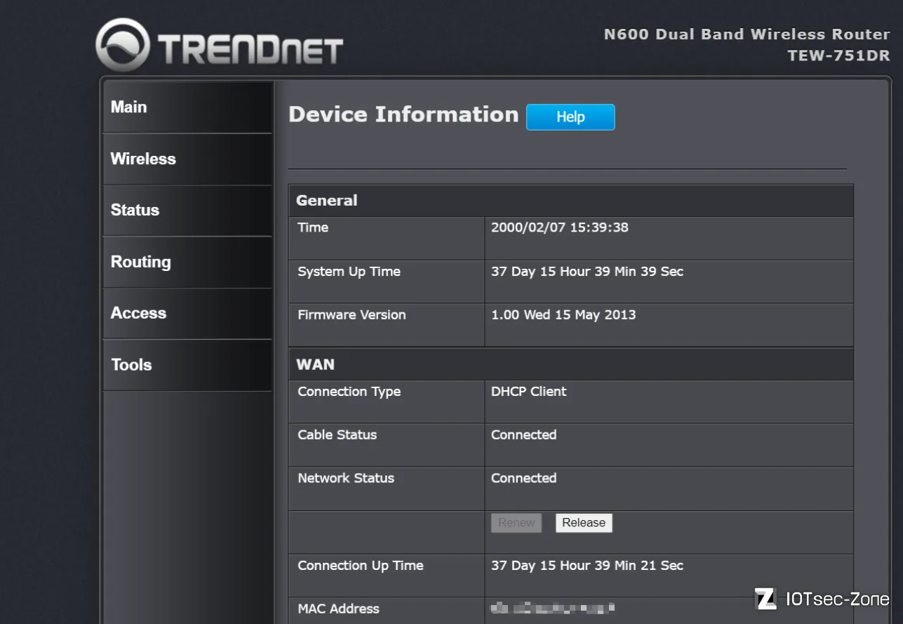This screenshot has height=624, width=903.
Task: Click the TEW-751DR model name
Action: tap(838, 56)
